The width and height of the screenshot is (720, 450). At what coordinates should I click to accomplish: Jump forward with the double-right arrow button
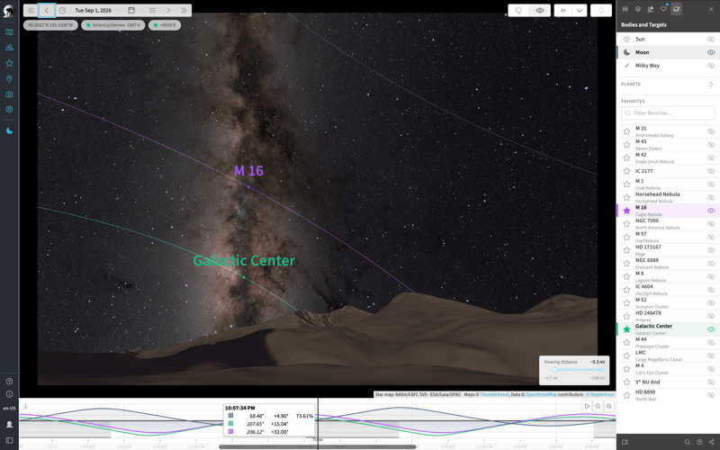click(184, 10)
